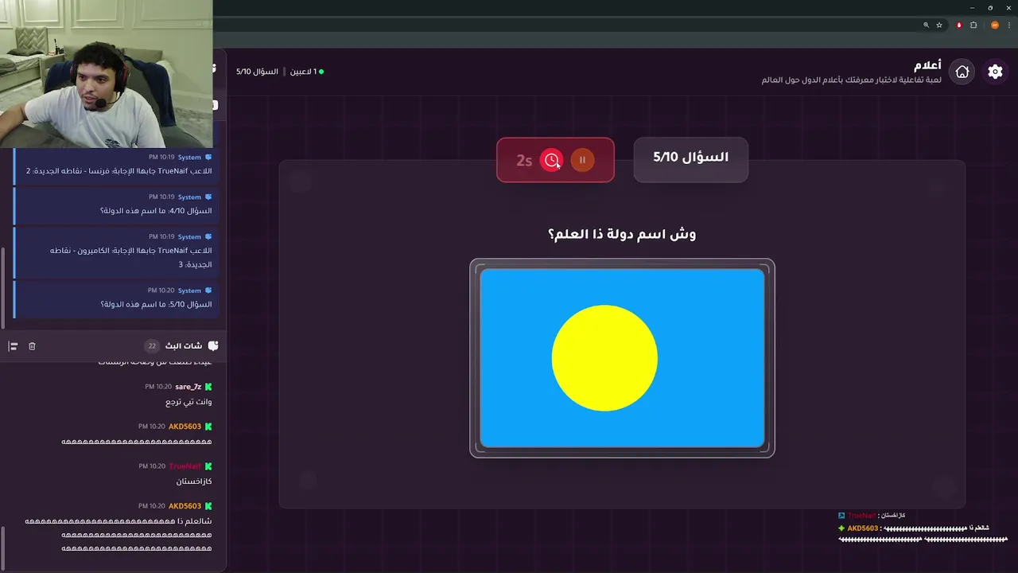Open the red hand extension icon
This screenshot has width=1018, height=573.
(959, 25)
